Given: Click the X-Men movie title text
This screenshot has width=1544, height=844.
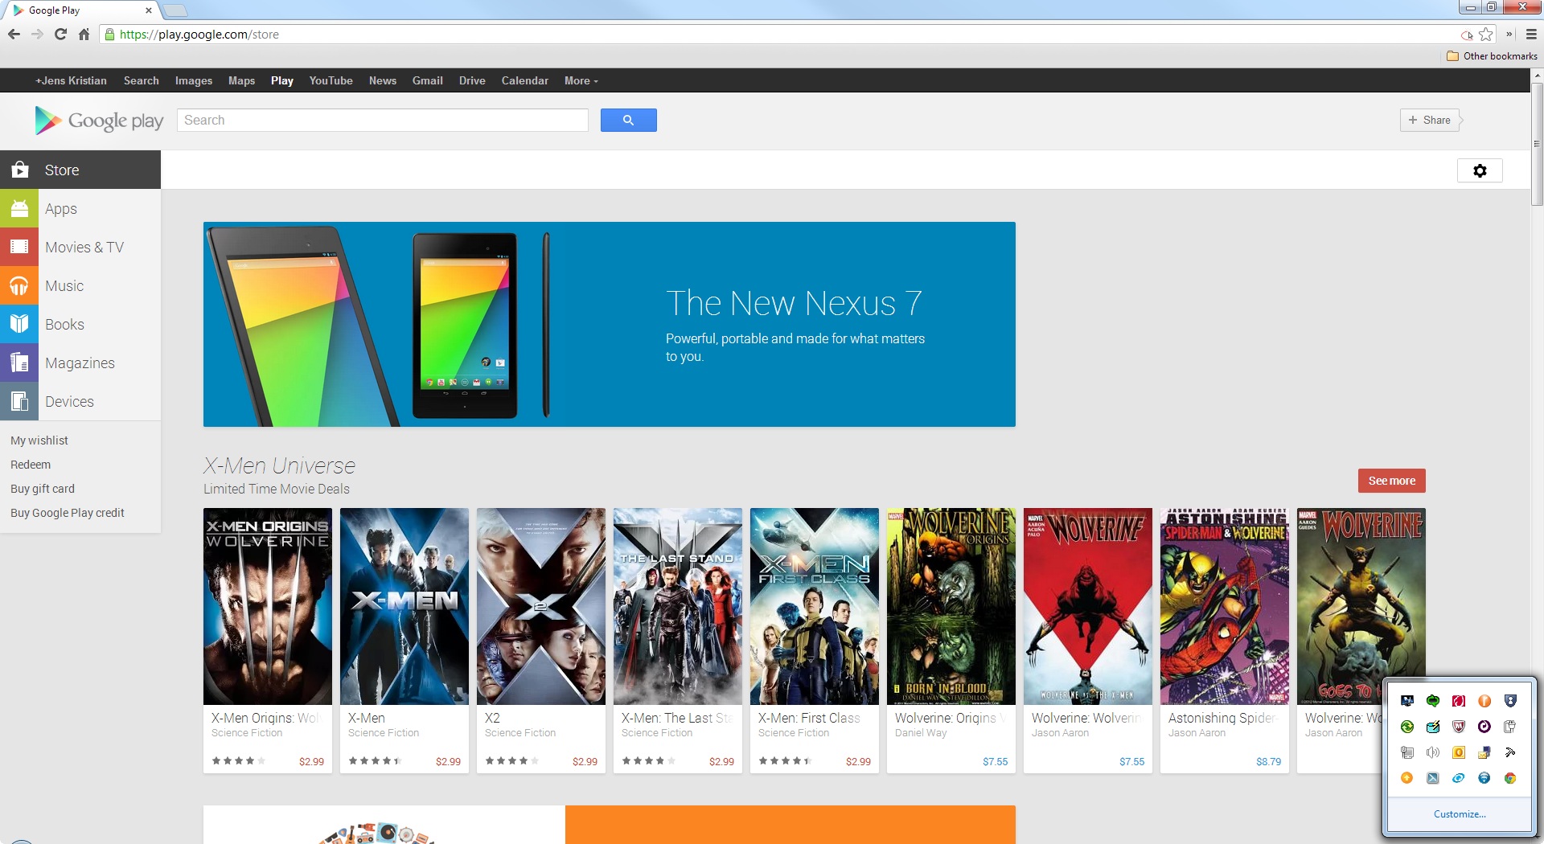Looking at the screenshot, I should click(366, 718).
